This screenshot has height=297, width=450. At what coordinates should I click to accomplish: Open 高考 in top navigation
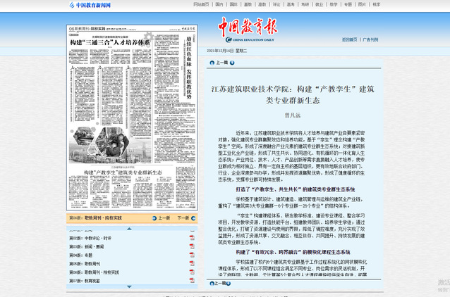coord(291,4)
